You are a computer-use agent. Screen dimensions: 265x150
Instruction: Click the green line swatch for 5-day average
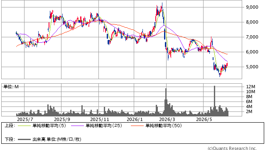pos(24,126)
